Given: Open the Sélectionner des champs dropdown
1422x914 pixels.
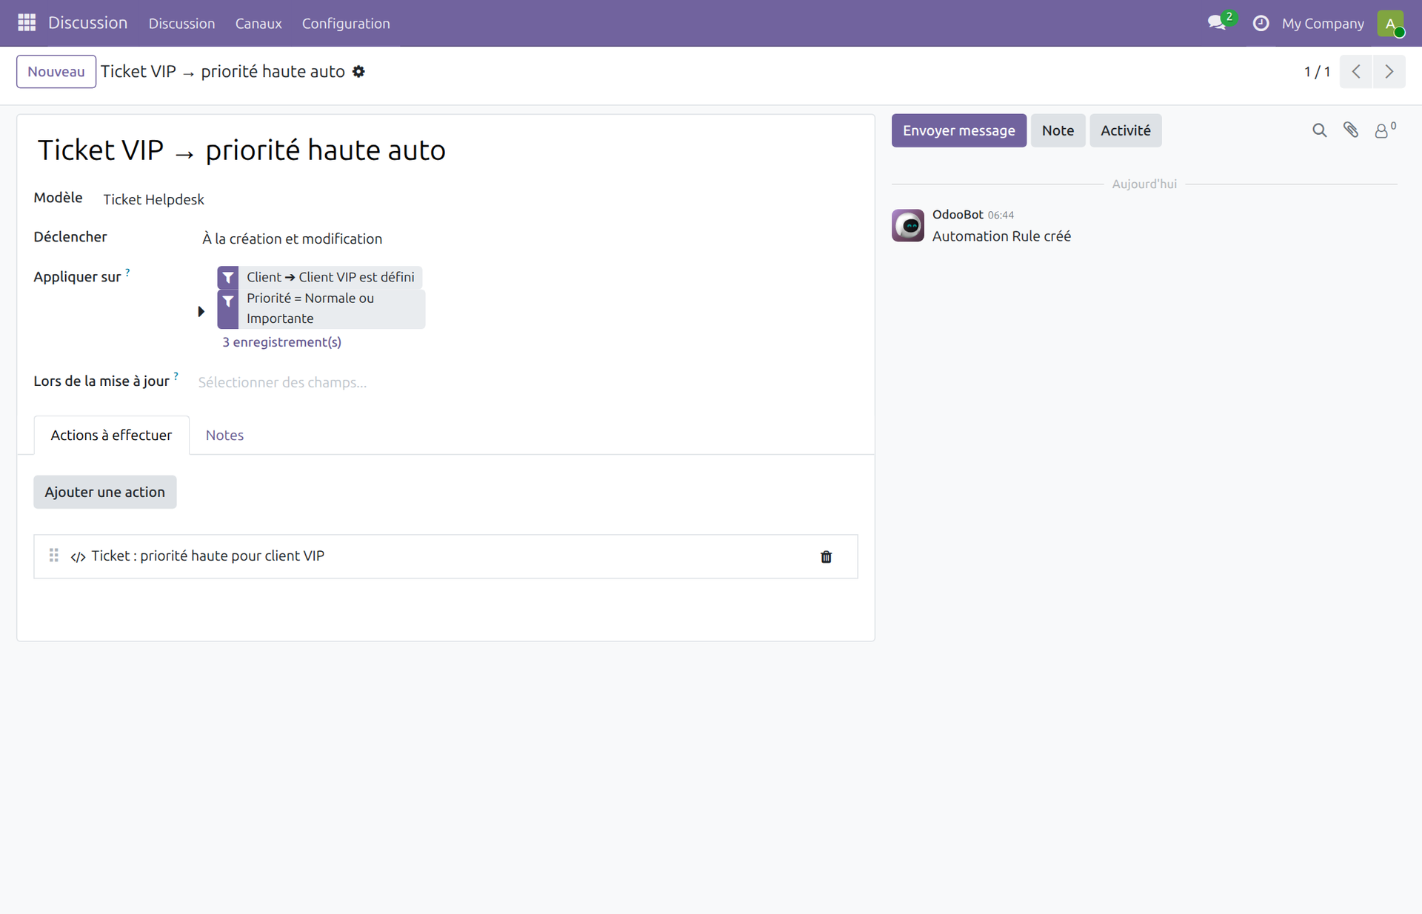Looking at the screenshot, I should tap(281, 382).
